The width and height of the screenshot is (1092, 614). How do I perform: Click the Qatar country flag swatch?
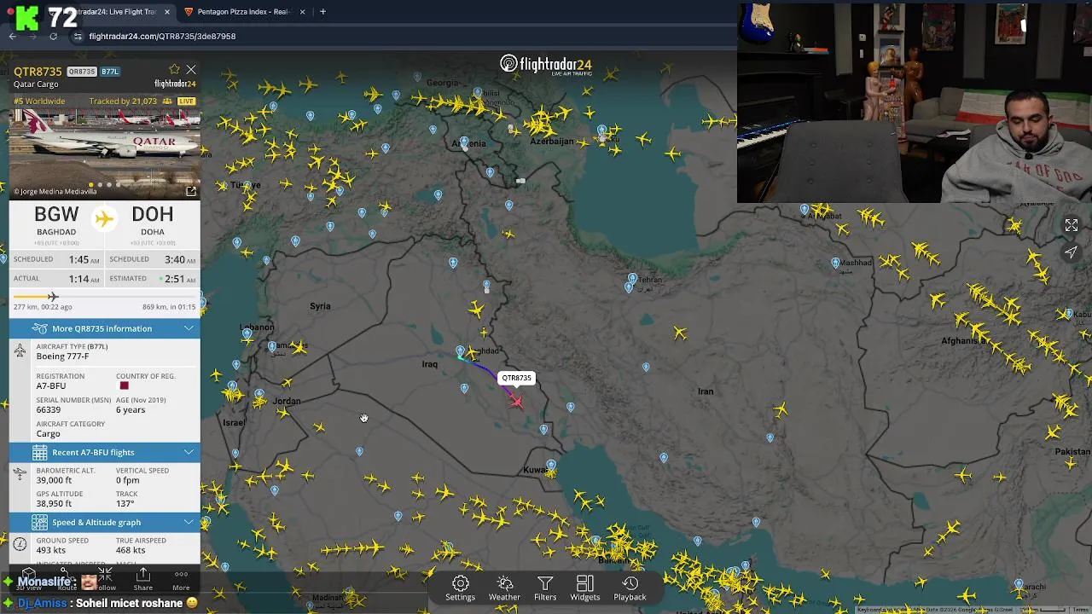click(124, 386)
